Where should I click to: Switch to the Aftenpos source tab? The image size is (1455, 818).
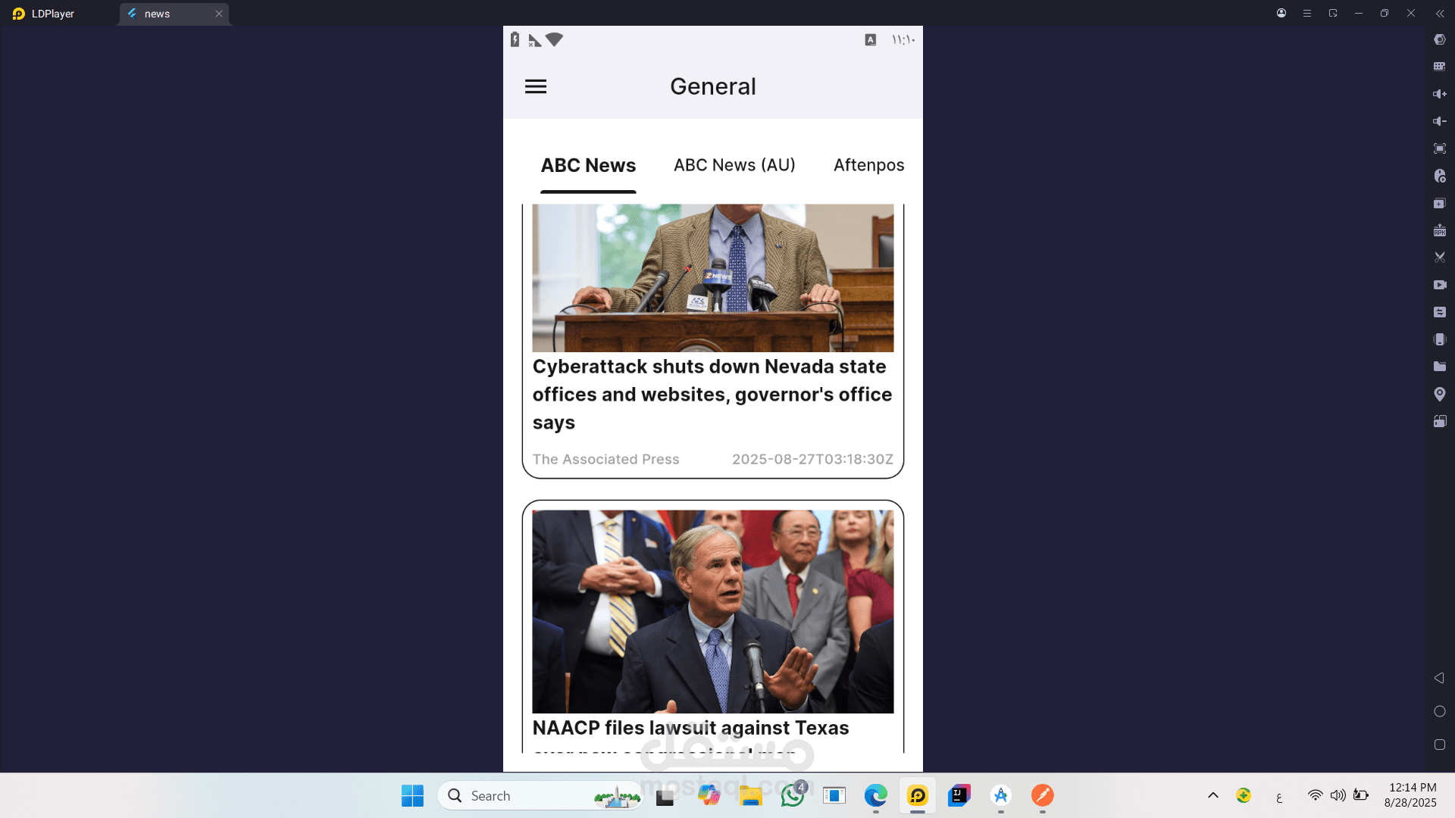pyautogui.click(x=868, y=165)
